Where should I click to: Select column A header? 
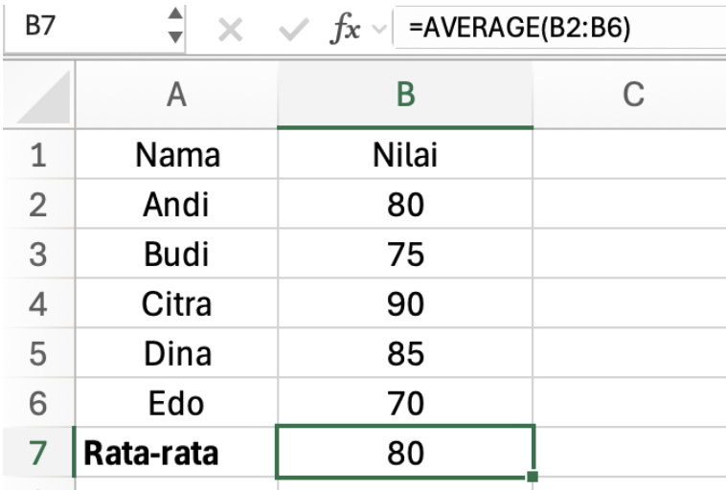[x=175, y=95]
